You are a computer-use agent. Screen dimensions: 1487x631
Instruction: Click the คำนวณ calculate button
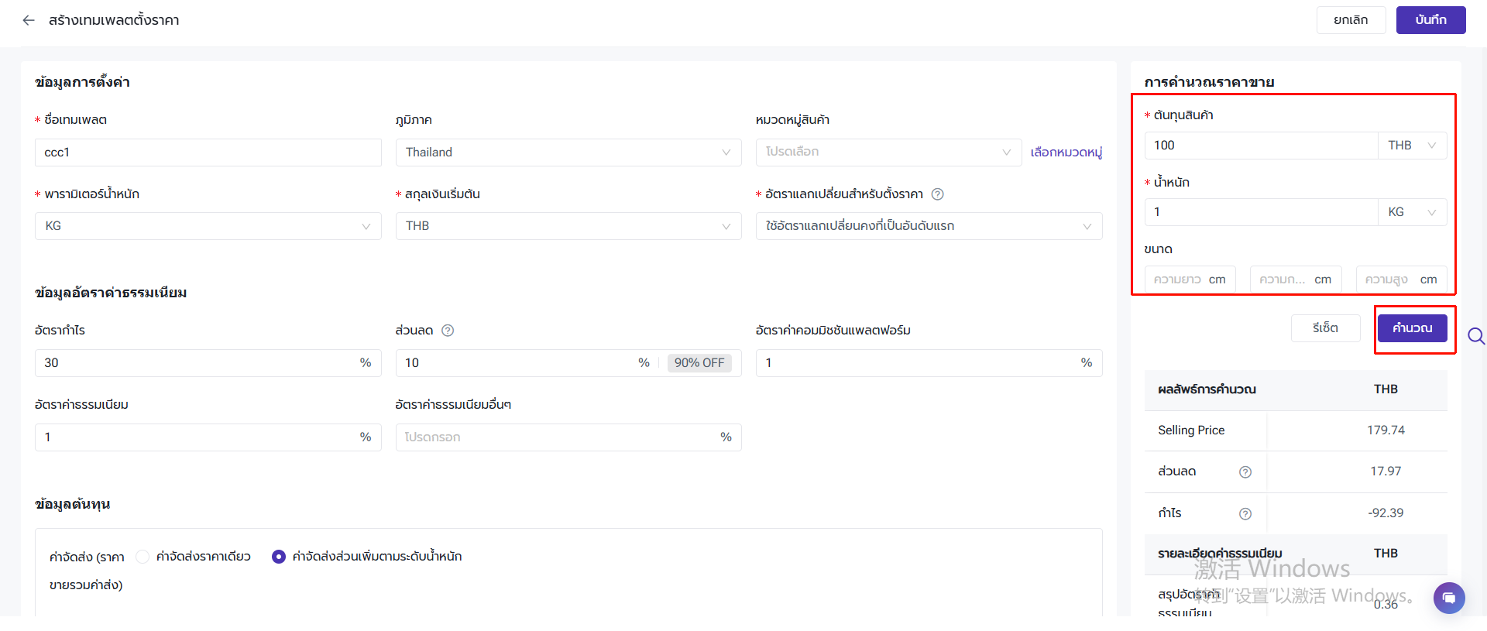pos(1412,328)
